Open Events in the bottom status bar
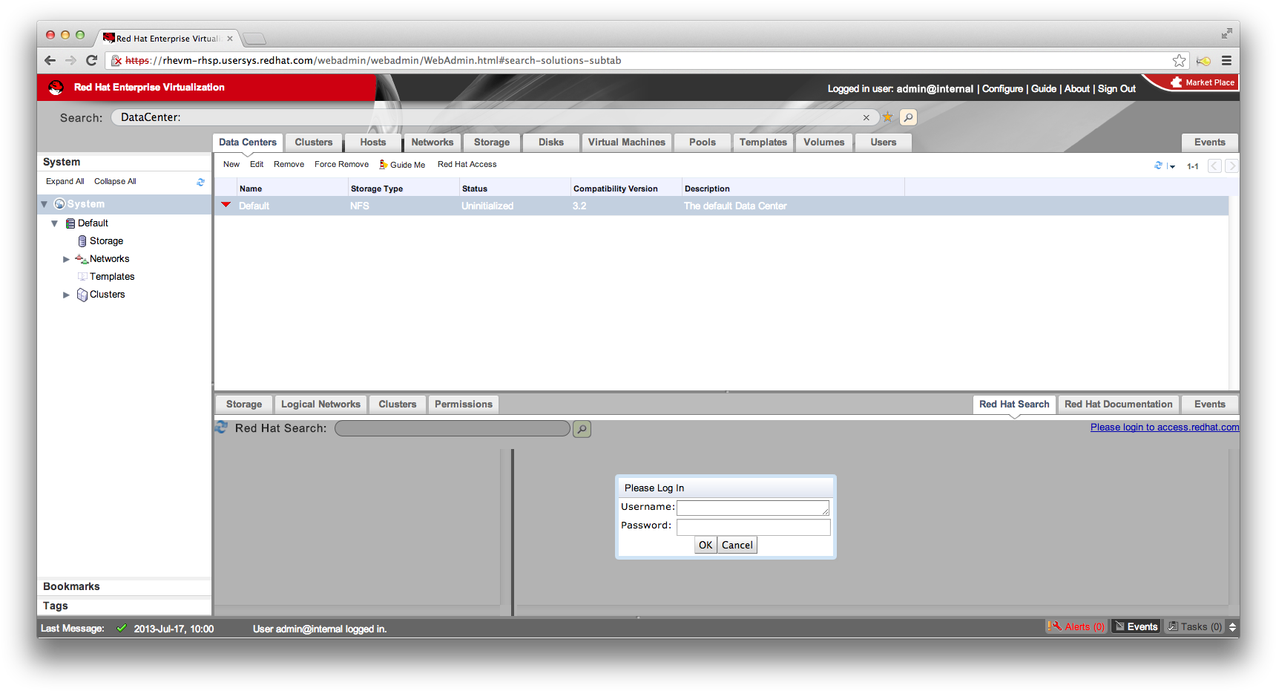Screen dimensions: 1276x691 pyautogui.click(x=1137, y=627)
